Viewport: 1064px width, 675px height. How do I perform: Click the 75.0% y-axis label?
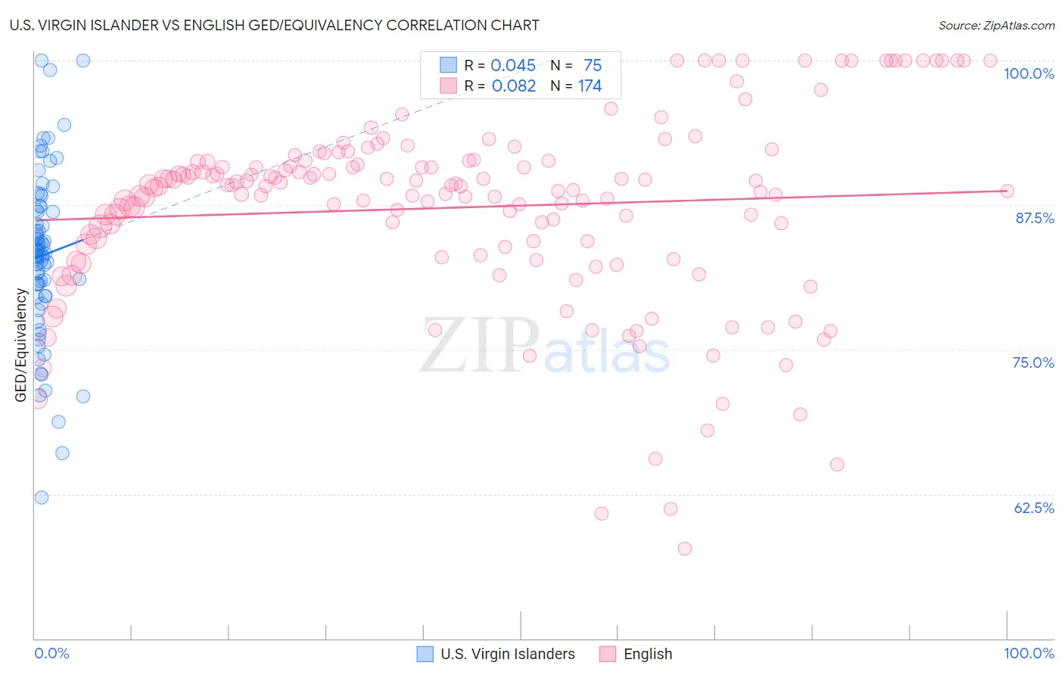coord(1033,362)
